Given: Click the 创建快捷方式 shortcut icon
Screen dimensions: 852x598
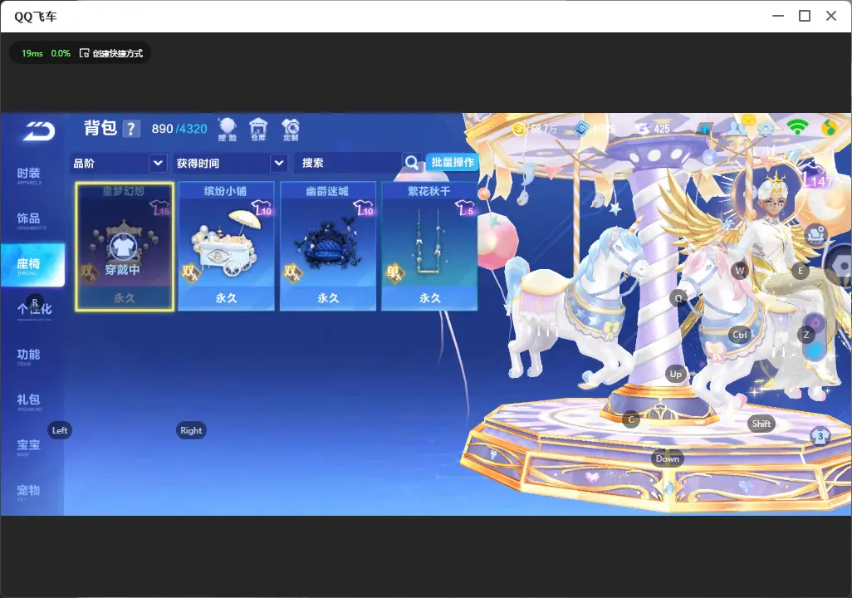Looking at the screenshot, I should (x=84, y=52).
